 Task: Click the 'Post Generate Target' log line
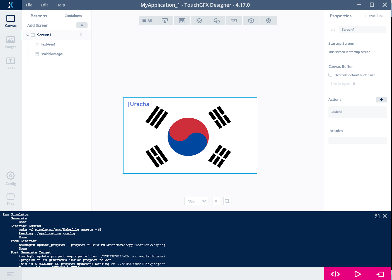click(31, 252)
